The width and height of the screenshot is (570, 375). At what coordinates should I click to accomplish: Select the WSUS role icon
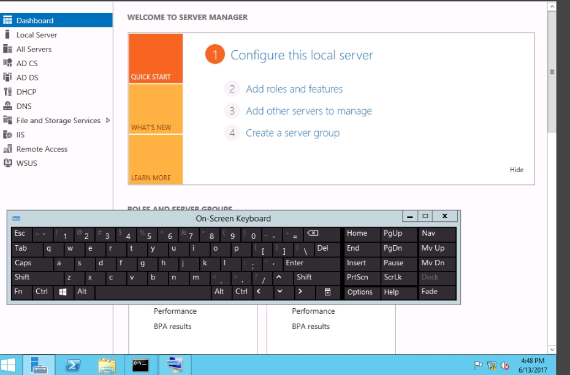point(7,163)
